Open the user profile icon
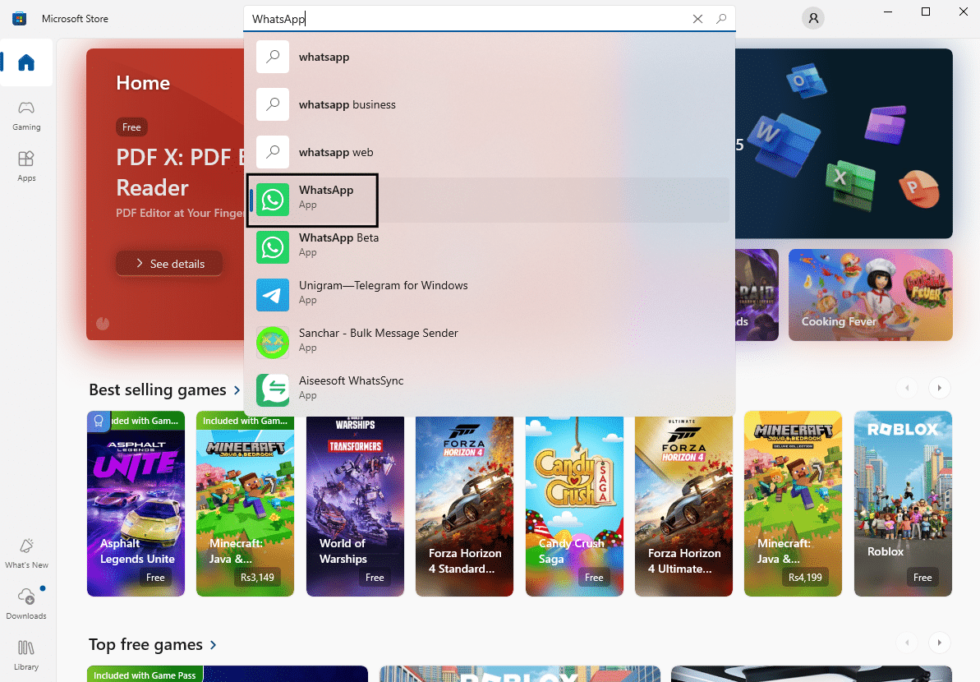980x682 pixels. pos(812,17)
